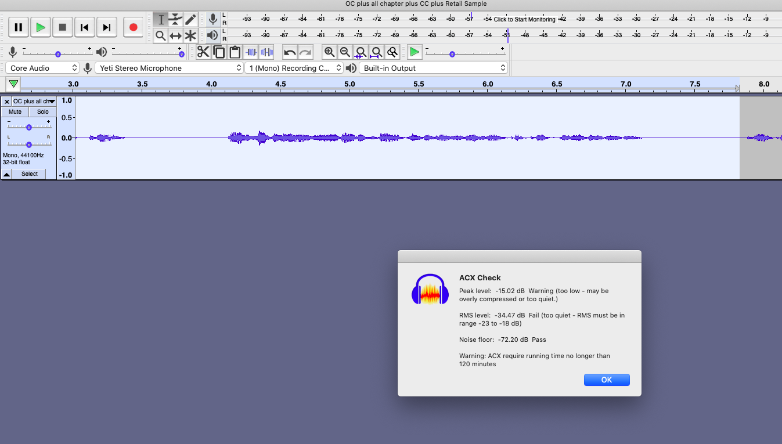The height and width of the screenshot is (444, 782).
Task: Open the track Select button
Action: [x=30, y=174]
